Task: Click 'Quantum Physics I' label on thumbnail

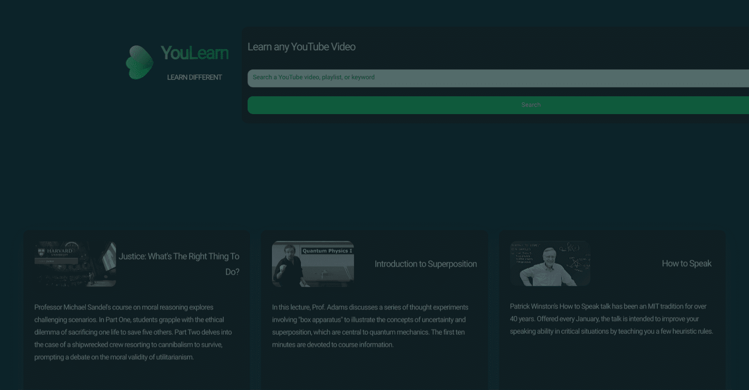Action: point(327,251)
